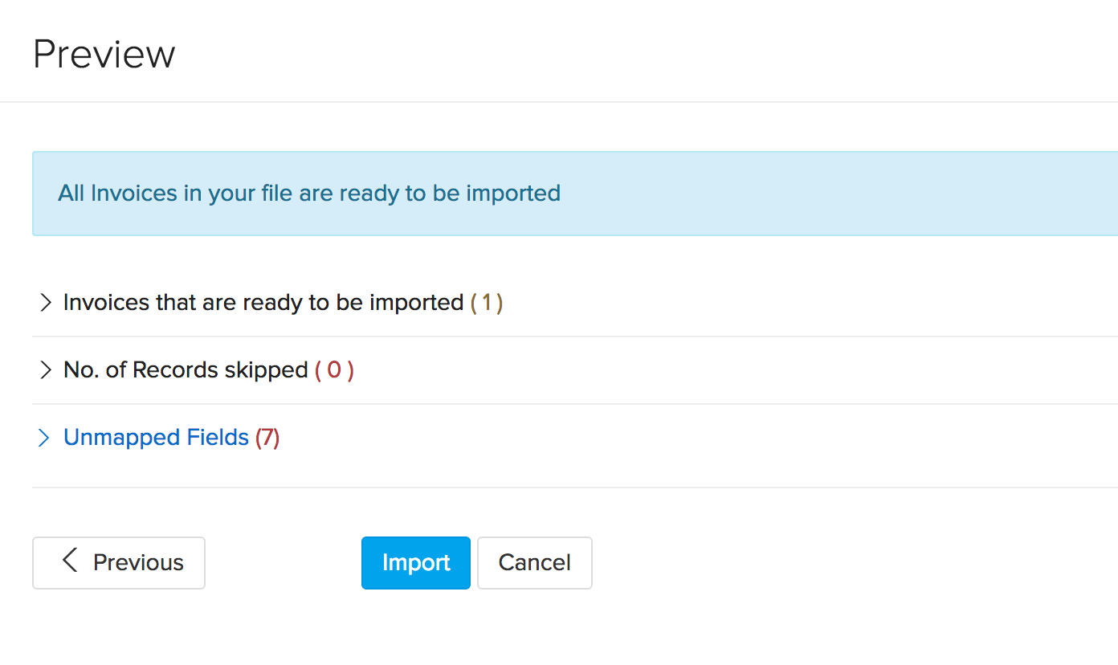This screenshot has width=1118, height=665.
Task: Open the Unmapped Fields link
Action: (x=156, y=438)
